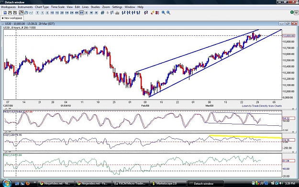The width and height of the screenshot is (299, 187).
Task: Zoom in with the plus magnifier
Action: (x=164, y=13)
